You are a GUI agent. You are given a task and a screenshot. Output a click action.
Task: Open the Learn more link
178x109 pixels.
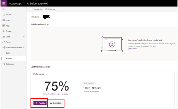click(133, 49)
